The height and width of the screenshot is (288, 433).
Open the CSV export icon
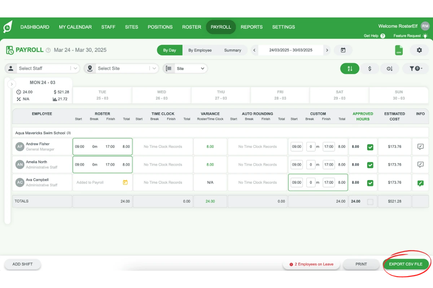[x=399, y=50]
